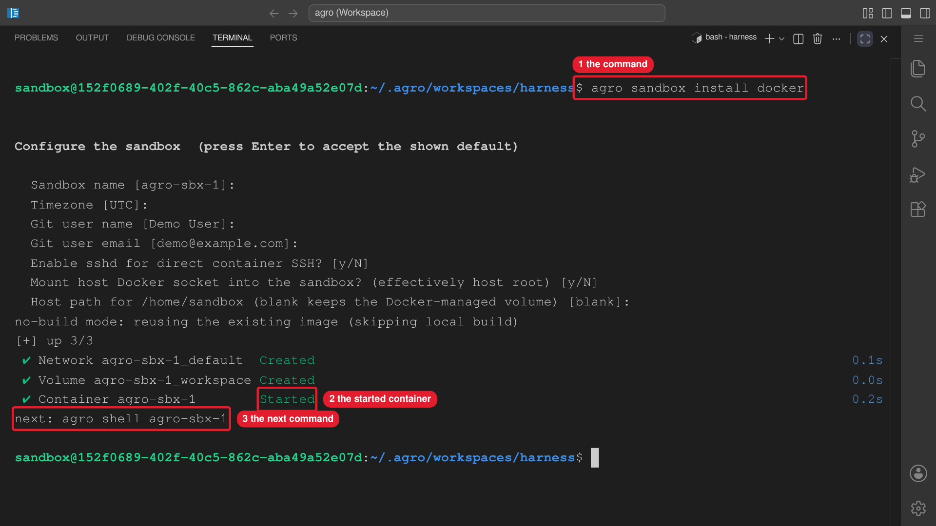Image resolution: width=936 pixels, height=526 pixels.
Task: Split the terminal pane
Action: pyautogui.click(x=799, y=39)
